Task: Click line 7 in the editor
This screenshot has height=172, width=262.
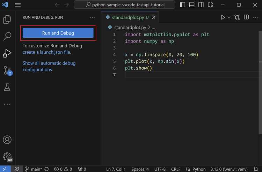Action: 191,75
